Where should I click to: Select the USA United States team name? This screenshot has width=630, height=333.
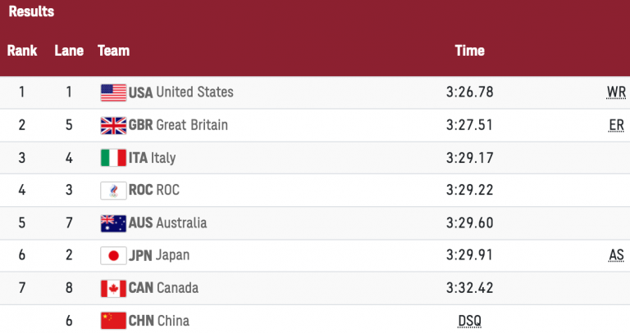(x=181, y=92)
